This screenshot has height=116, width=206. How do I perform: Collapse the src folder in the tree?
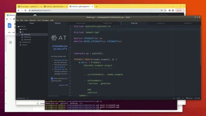point(19,32)
